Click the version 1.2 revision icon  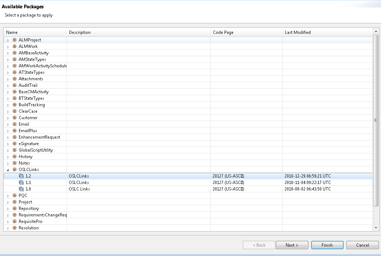[x=21, y=176]
